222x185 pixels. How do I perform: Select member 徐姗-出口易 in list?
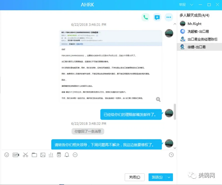tap(199, 47)
